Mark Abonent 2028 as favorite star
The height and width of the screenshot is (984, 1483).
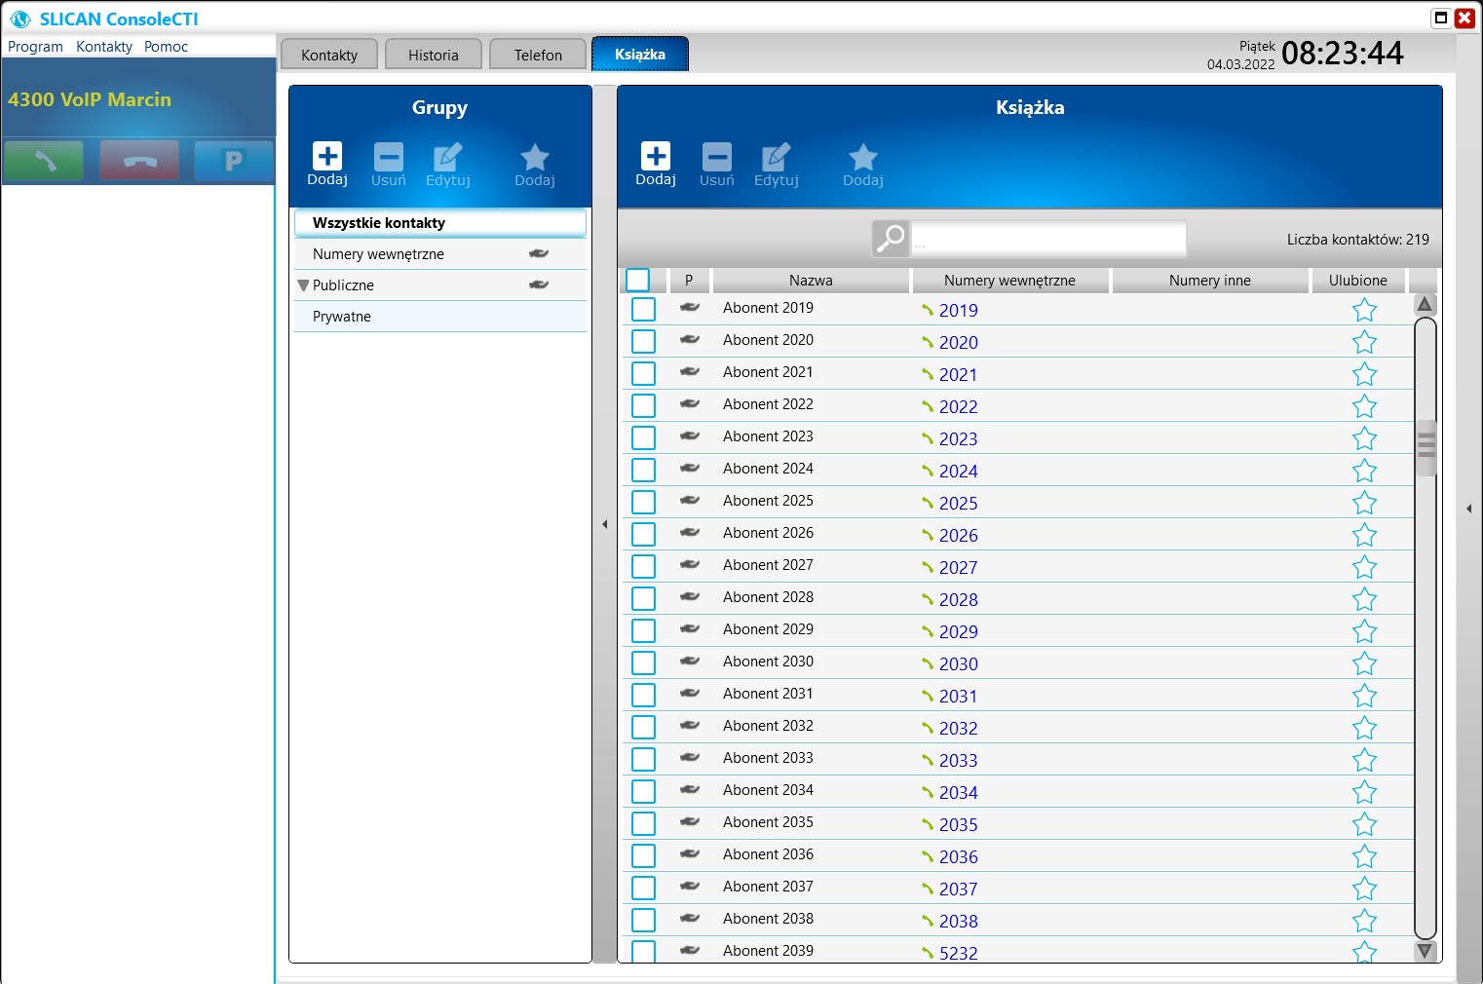(1364, 599)
